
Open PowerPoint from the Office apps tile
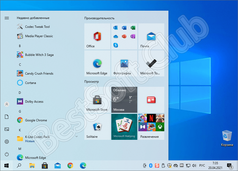point(124,36)
